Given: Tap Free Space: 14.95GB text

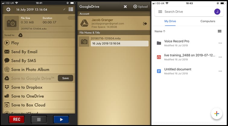Looking at the screenshot, I should coord(104,27).
